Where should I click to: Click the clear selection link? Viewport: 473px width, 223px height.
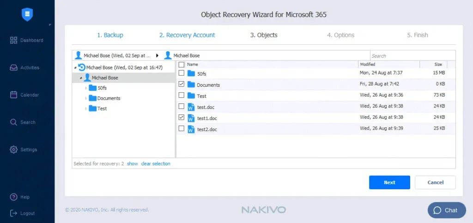[156, 164]
